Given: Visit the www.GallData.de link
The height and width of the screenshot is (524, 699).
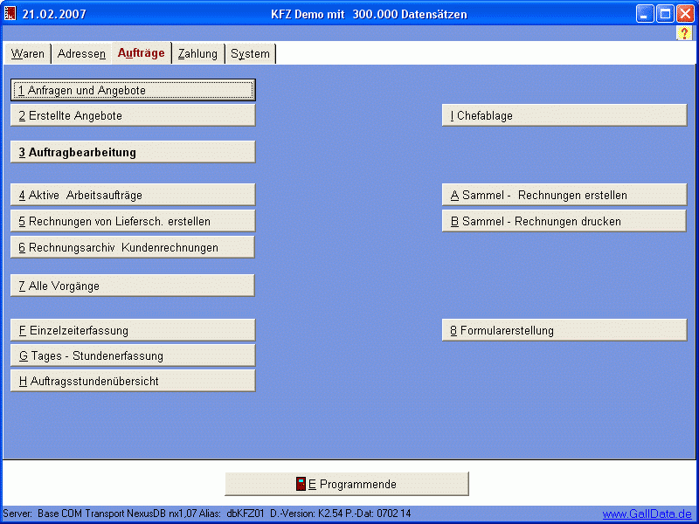Looking at the screenshot, I should (647, 514).
